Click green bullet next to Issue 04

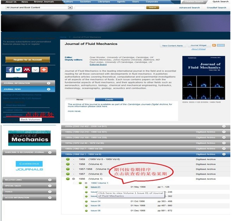pos(86,202)
